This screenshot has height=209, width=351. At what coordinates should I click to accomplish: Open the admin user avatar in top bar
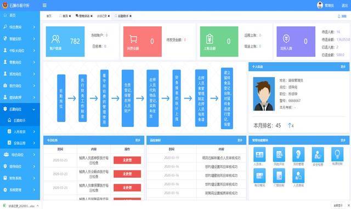pyautogui.click(x=320, y=5)
